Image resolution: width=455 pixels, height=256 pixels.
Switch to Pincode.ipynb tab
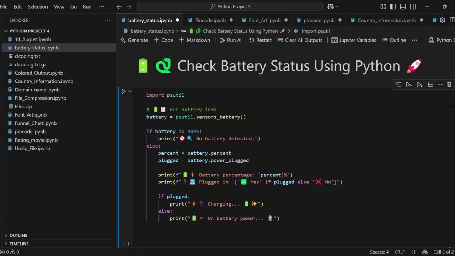point(210,20)
